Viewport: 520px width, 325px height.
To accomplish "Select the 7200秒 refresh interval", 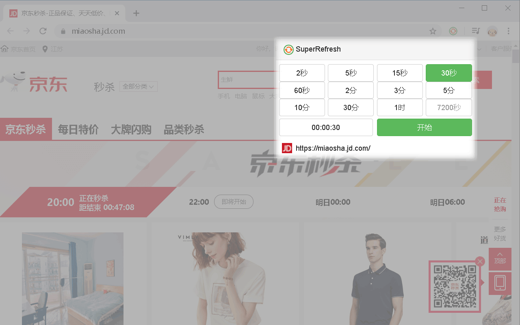I will pos(448,107).
